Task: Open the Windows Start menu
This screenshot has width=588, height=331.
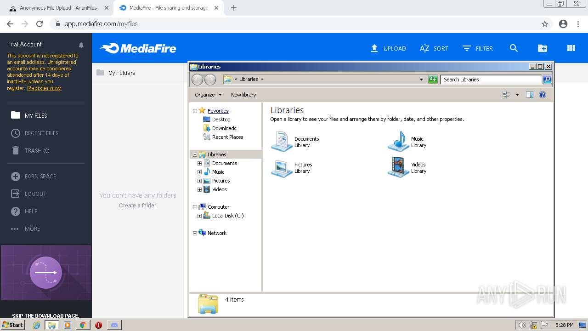Action: click(12, 325)
